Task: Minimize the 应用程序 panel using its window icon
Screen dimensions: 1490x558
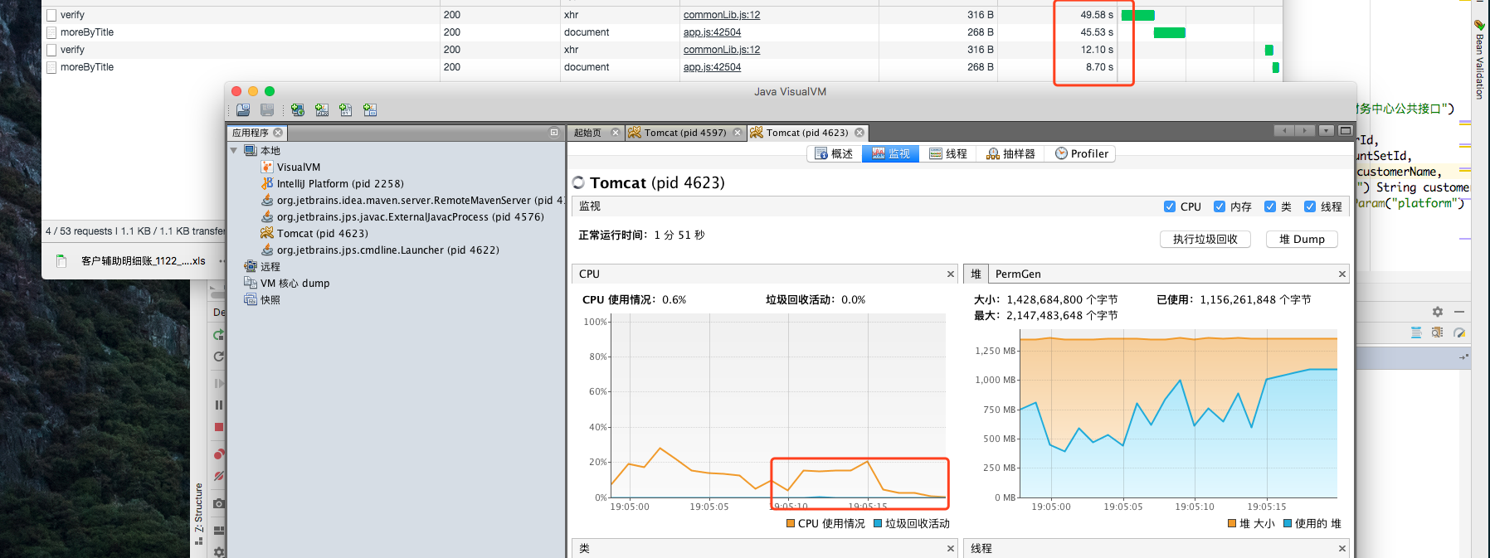Action: click(x=554, y=133)
